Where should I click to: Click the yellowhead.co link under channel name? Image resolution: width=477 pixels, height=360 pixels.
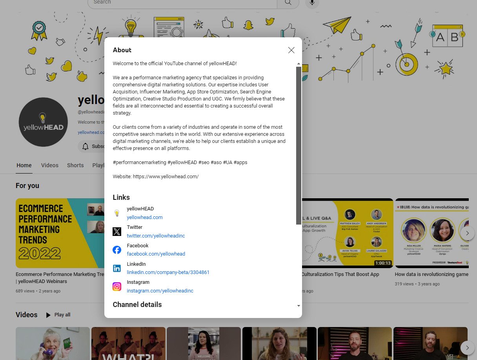click(x=91, y=132)
